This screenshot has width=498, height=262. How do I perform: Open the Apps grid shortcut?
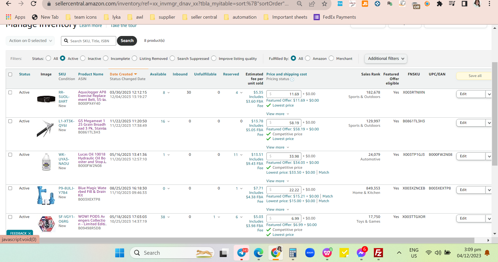(16, 17)
